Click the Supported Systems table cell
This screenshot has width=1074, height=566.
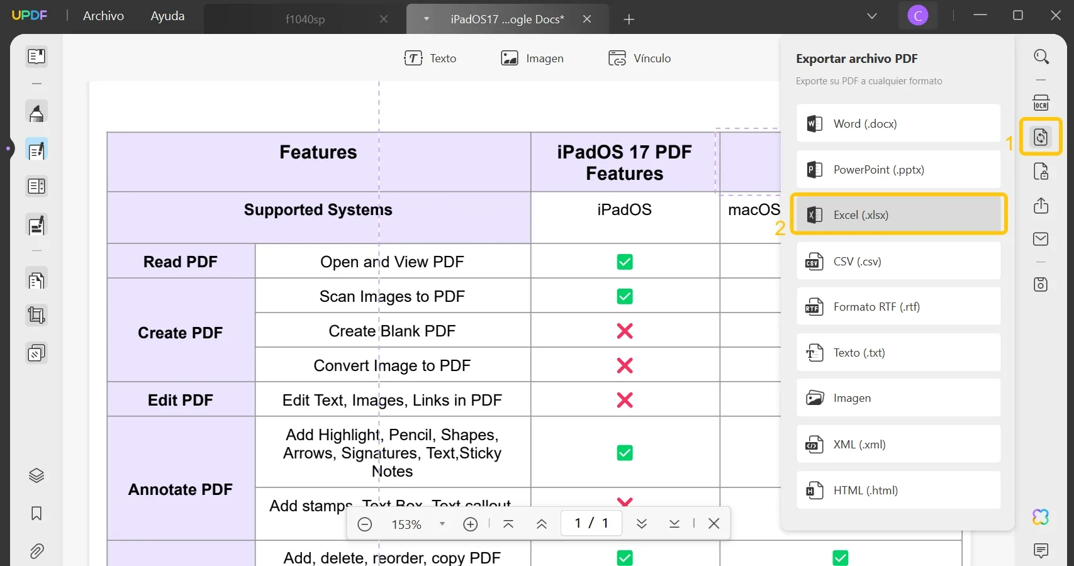tap(318, 218)
